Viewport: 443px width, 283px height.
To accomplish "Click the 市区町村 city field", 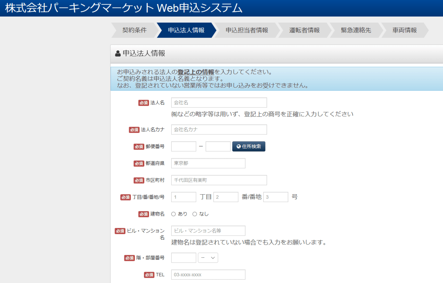I will click(219, 180).
